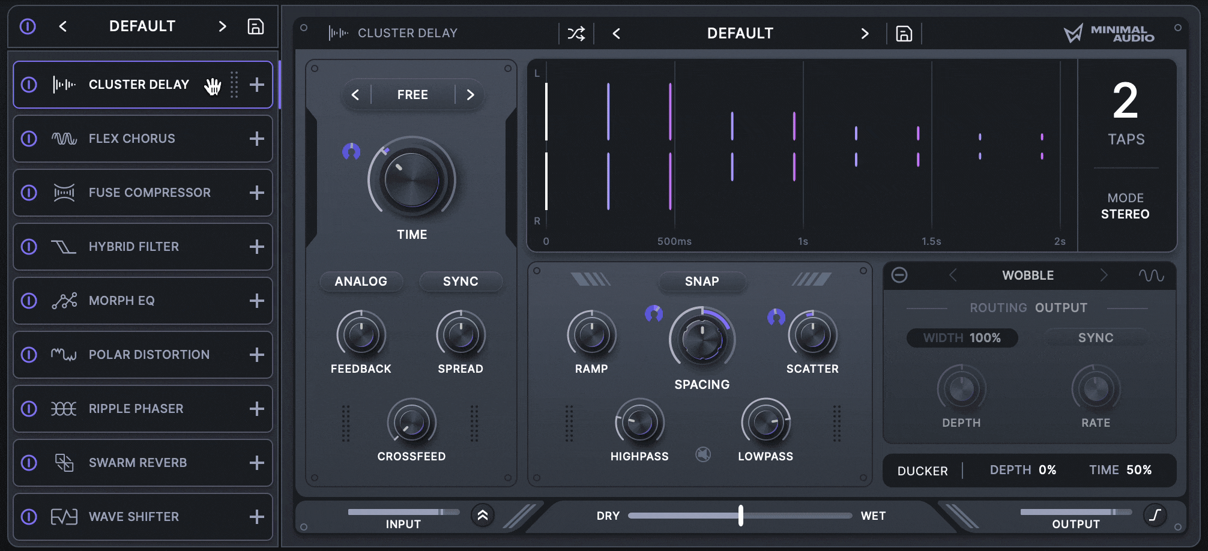Click the Fuse Compressor icon
Viewport: 1208px width, 551px height.
tap(64, 193)
